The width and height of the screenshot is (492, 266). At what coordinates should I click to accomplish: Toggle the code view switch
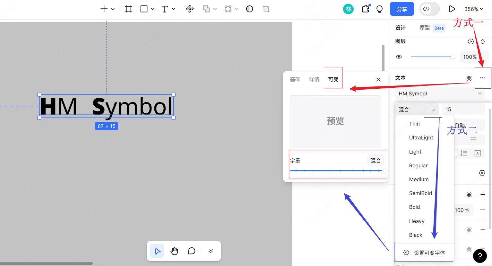[x=429, y=9]
